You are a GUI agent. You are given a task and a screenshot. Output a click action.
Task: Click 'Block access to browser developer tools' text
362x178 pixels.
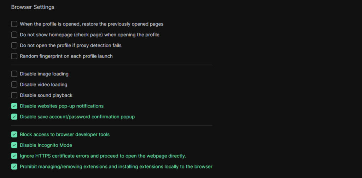65,134
